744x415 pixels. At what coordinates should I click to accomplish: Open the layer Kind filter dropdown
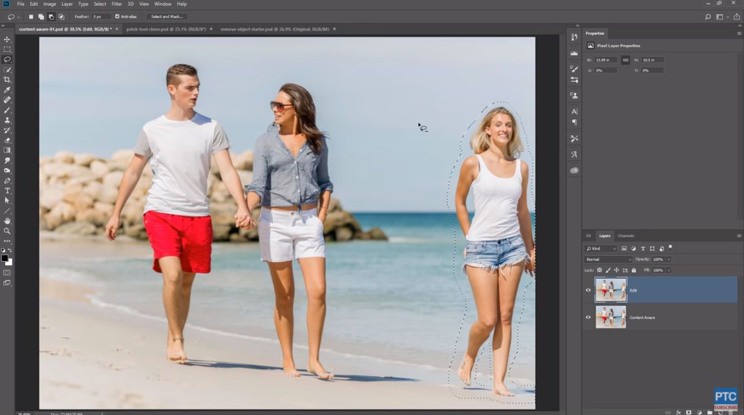[x=601, y=248]
